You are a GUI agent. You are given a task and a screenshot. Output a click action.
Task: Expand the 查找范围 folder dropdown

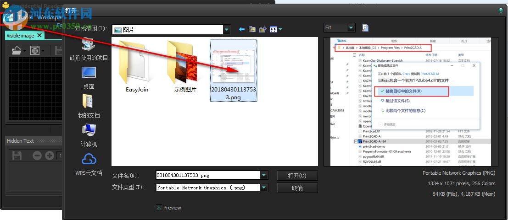(227, 30)
